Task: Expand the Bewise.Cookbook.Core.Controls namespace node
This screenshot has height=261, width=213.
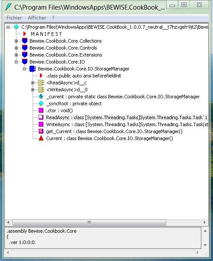Action: [x=16, y=48]
